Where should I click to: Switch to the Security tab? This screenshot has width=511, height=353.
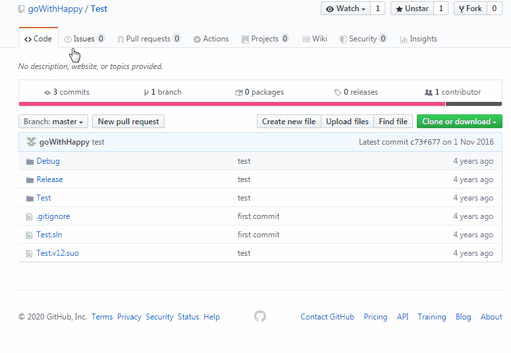(363, 39)
